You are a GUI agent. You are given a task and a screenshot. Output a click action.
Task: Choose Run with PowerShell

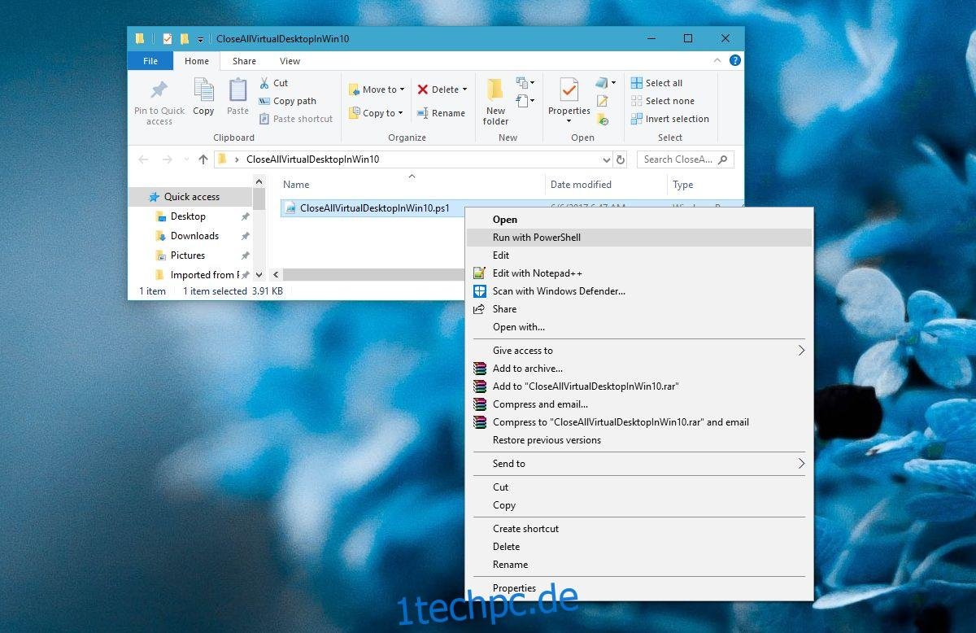click(639, 238)
